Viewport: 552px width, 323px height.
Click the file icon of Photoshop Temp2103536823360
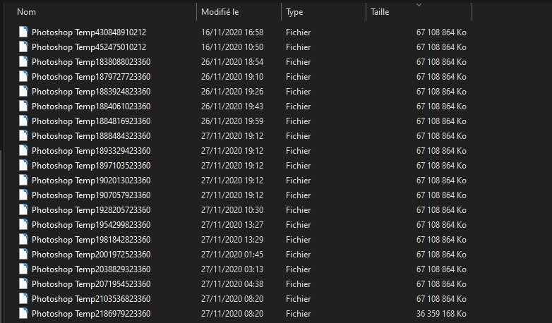pos(23,298)
